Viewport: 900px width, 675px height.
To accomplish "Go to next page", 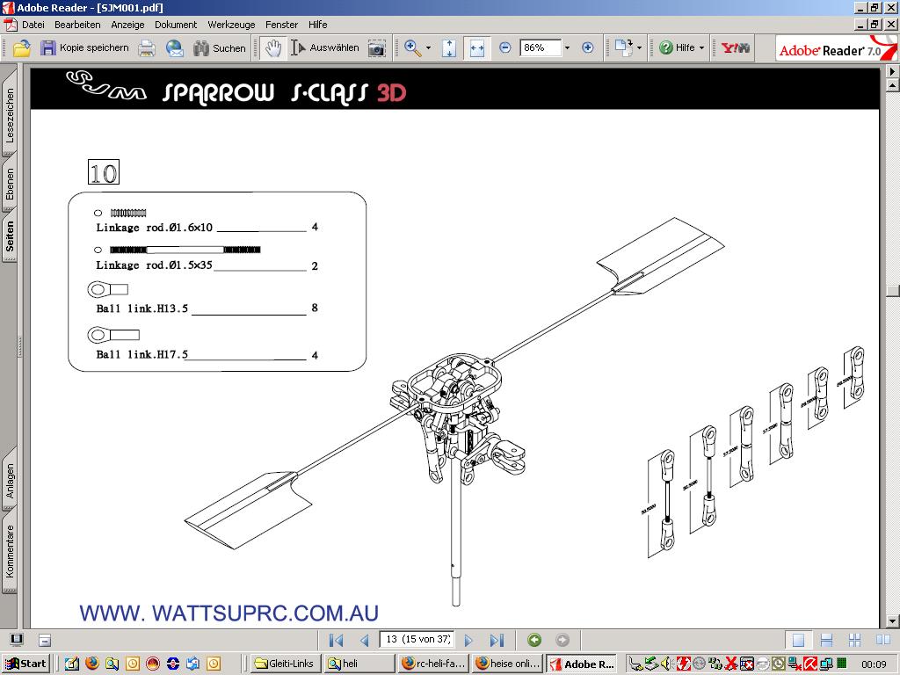I will [468, 640].
